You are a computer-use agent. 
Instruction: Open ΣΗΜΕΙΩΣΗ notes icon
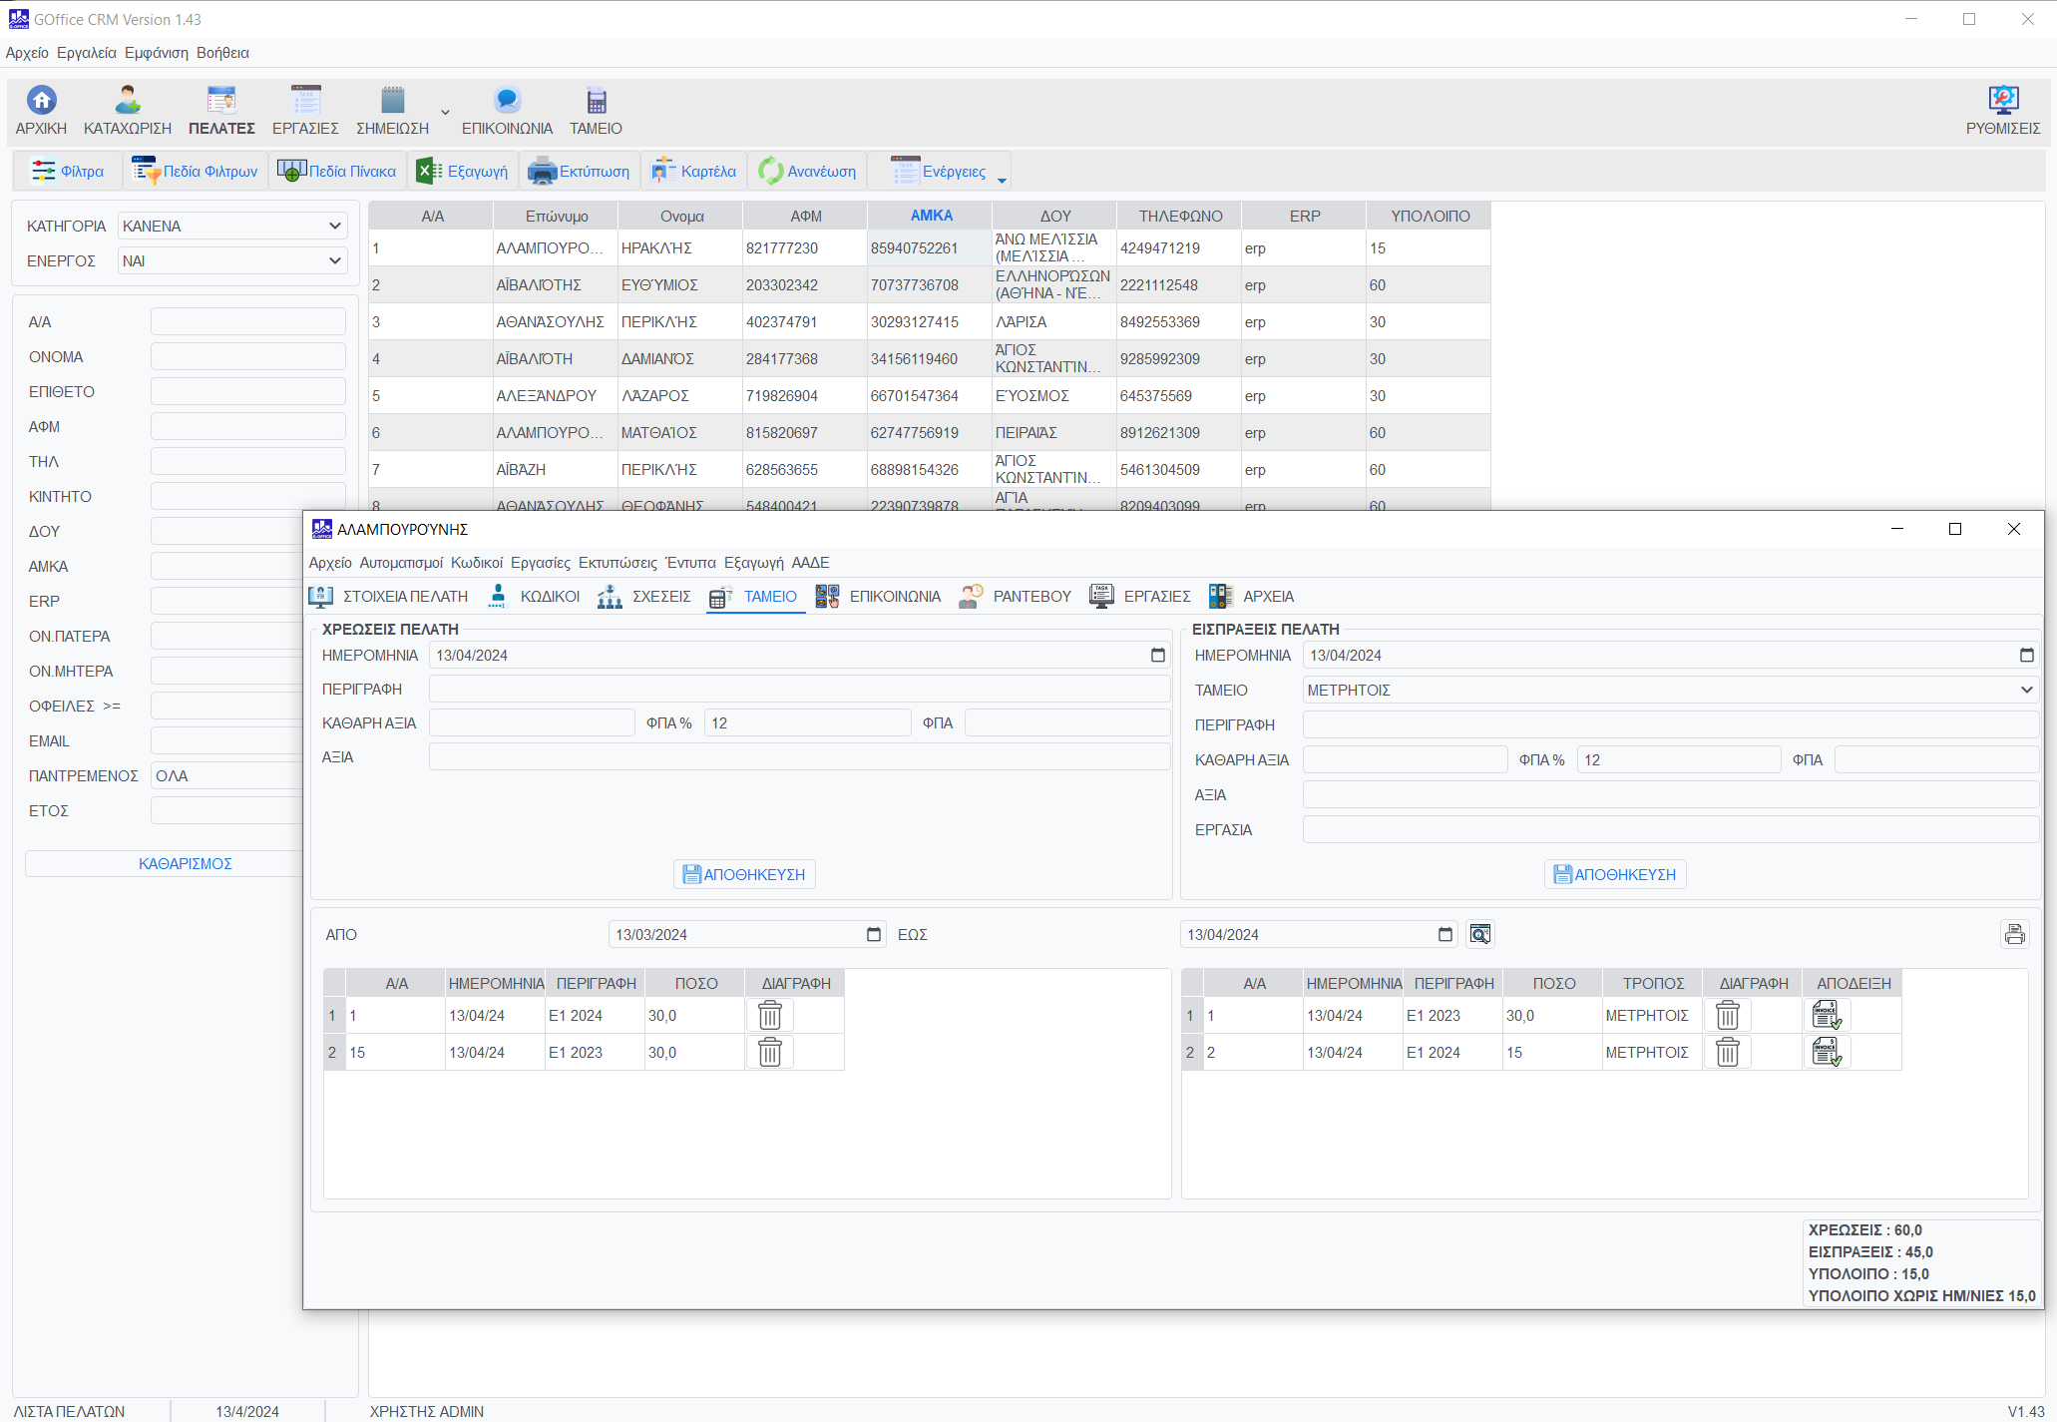tap(392, 110)
